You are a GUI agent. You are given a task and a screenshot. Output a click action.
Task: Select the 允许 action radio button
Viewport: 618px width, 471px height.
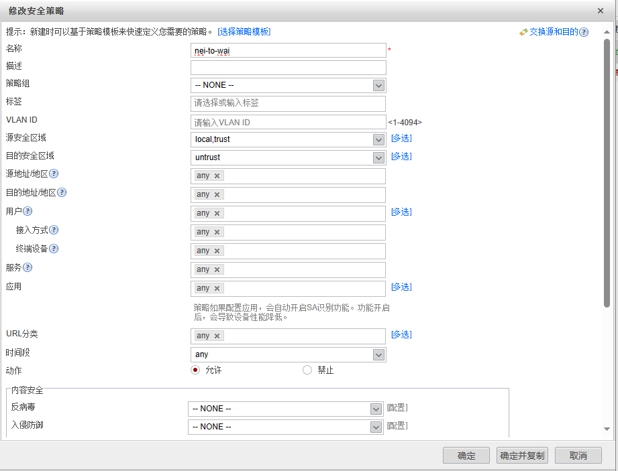[195, 370]
